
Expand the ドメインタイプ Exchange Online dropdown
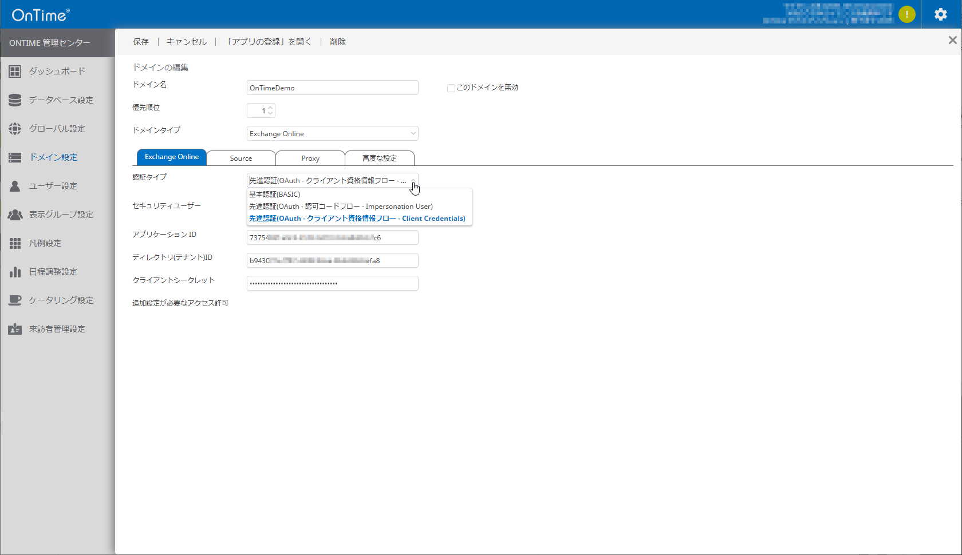[332, 133]
